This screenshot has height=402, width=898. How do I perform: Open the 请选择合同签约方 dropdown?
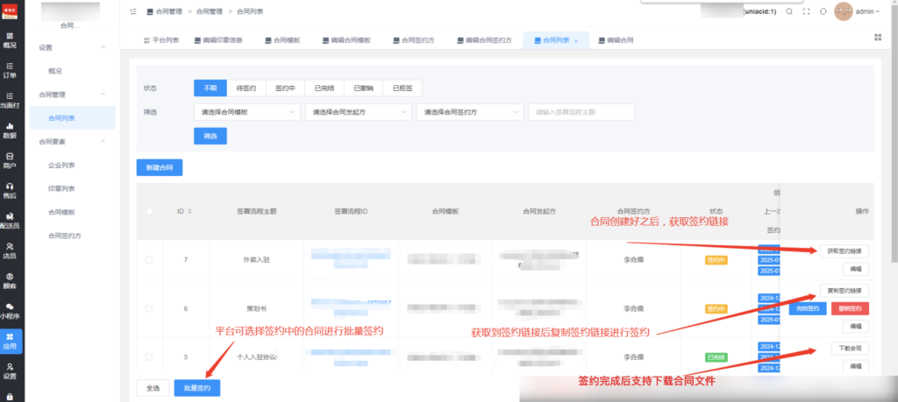(x=470, y=112)
